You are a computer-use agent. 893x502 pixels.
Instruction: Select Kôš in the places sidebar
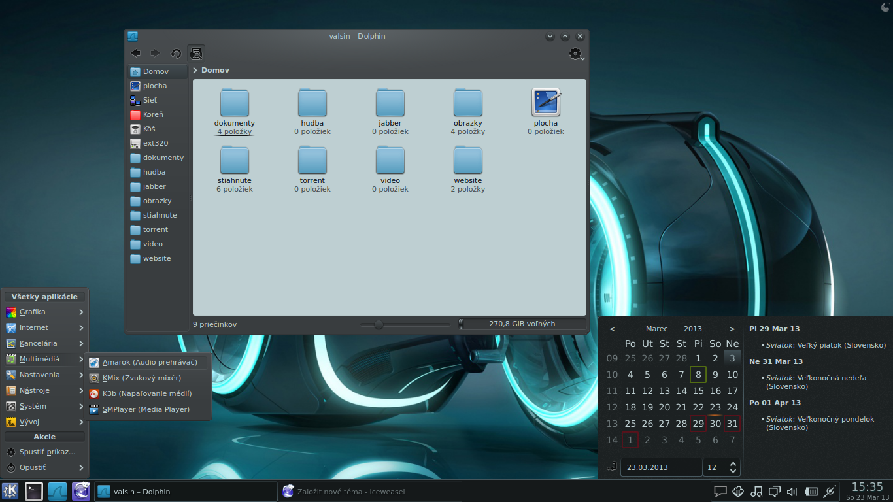tap(149, 129)
